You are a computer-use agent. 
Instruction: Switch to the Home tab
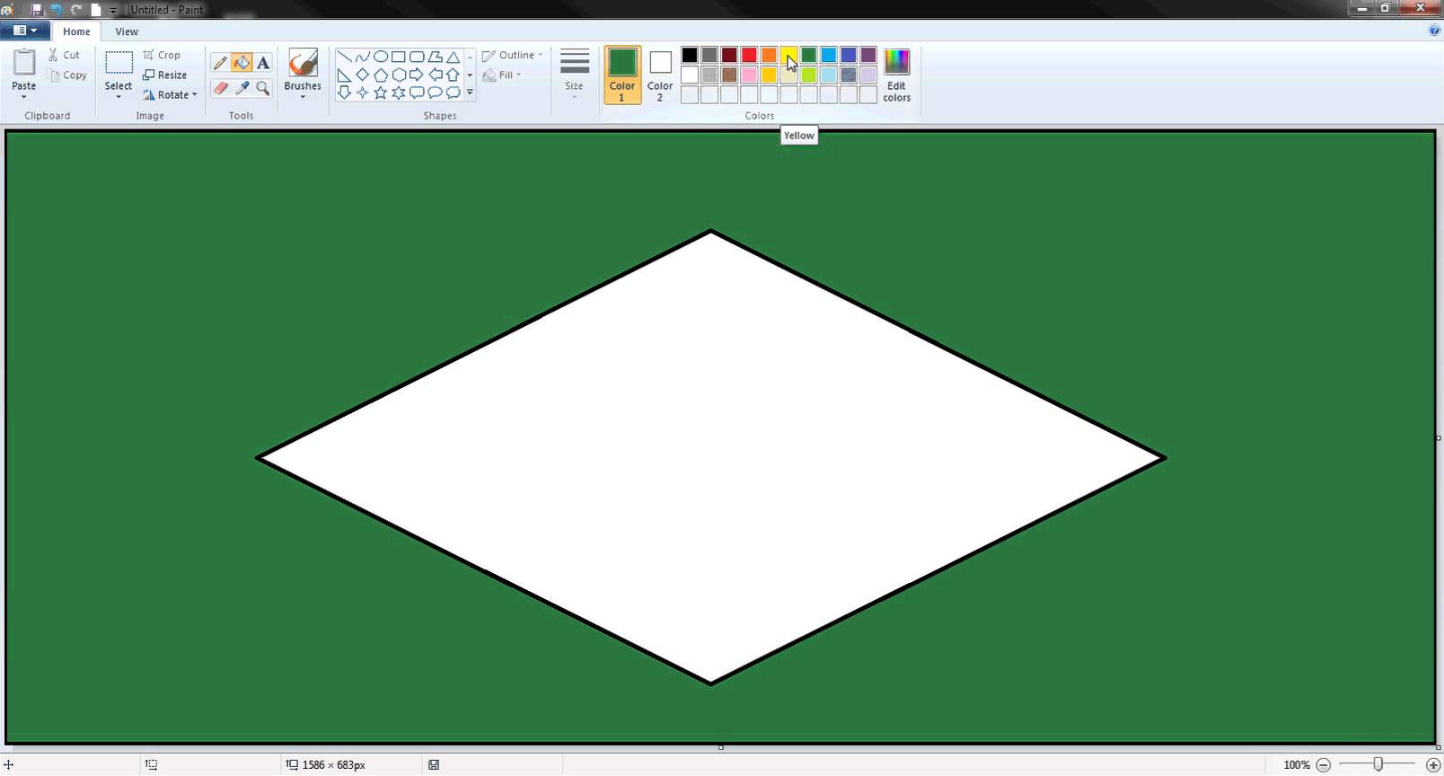[76, 31]
